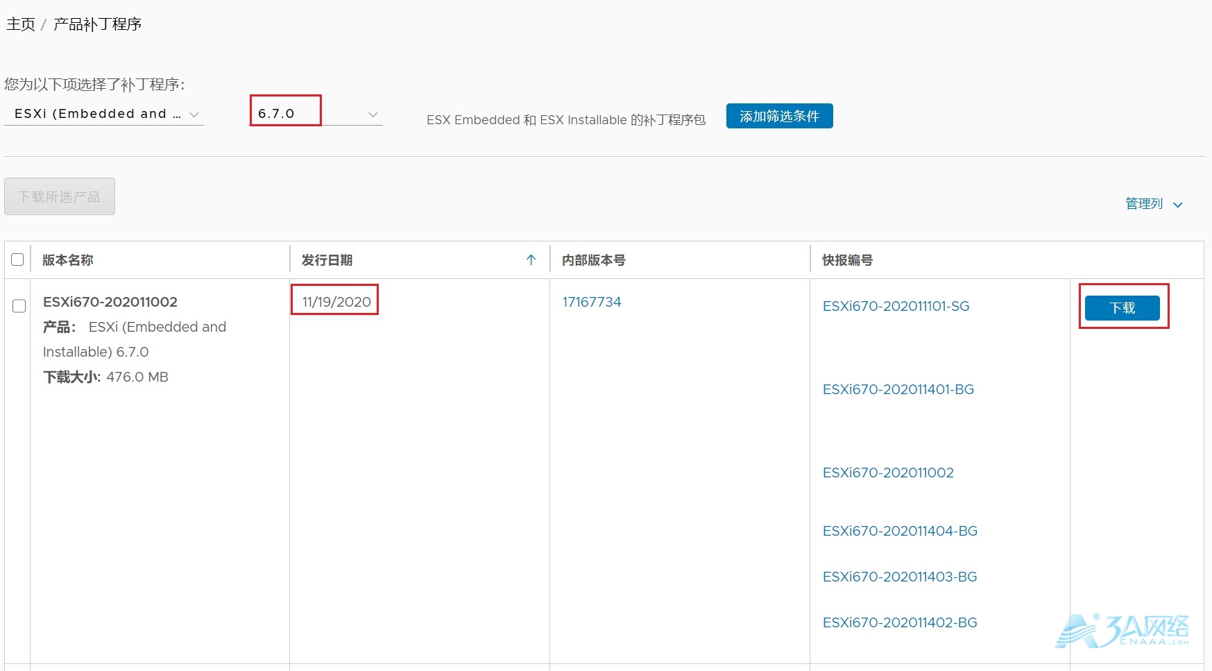Click the 版本名称 column header

[x=68, y=260]
